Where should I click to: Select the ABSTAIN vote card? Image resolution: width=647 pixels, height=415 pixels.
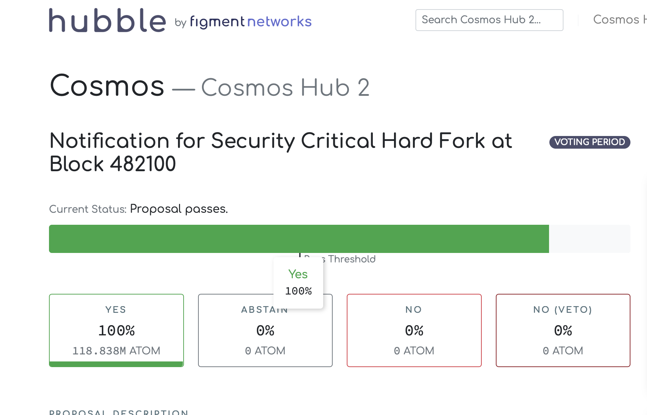265,330
